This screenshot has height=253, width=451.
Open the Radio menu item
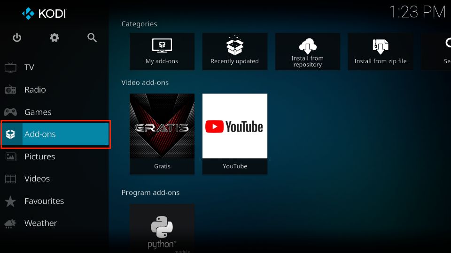point(54,90)
